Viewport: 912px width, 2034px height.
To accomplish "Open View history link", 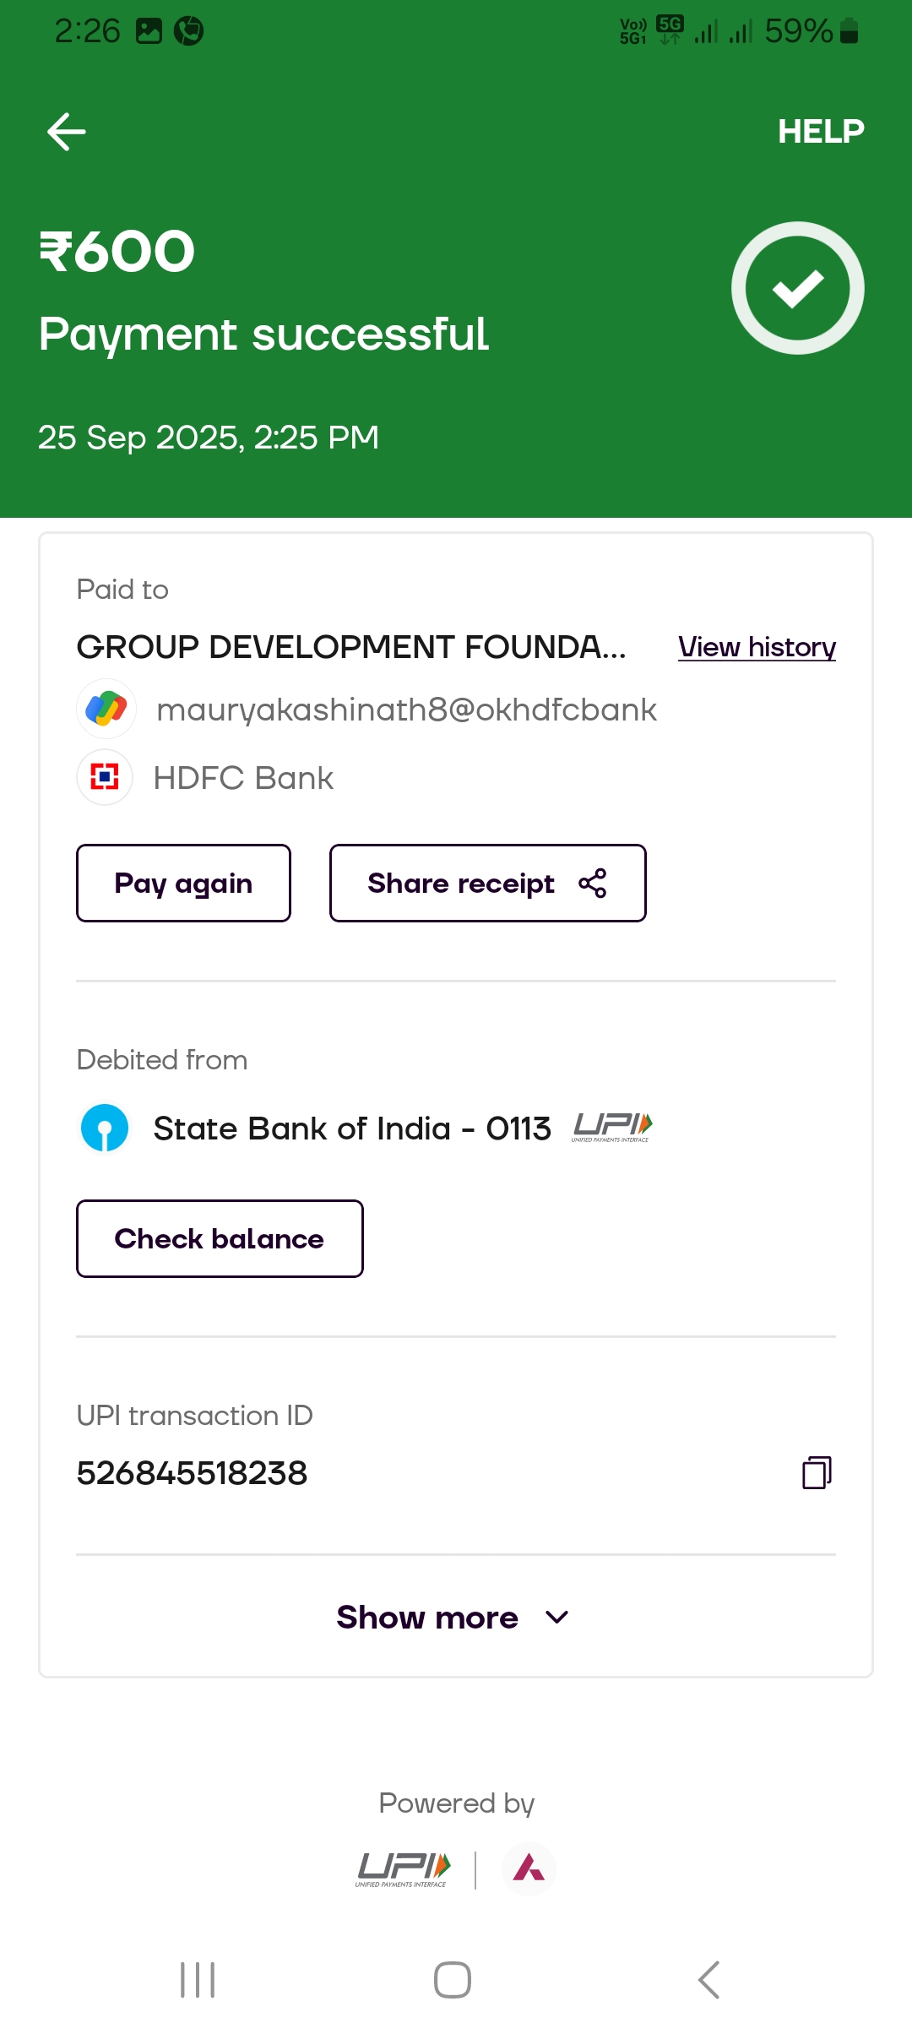I will (757, 647).
